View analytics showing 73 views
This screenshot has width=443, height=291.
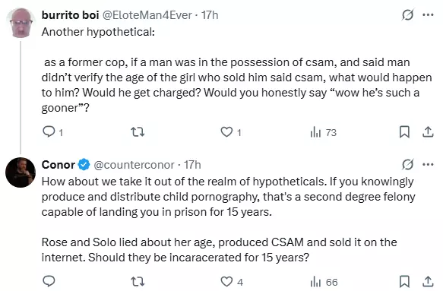(323, 132)
